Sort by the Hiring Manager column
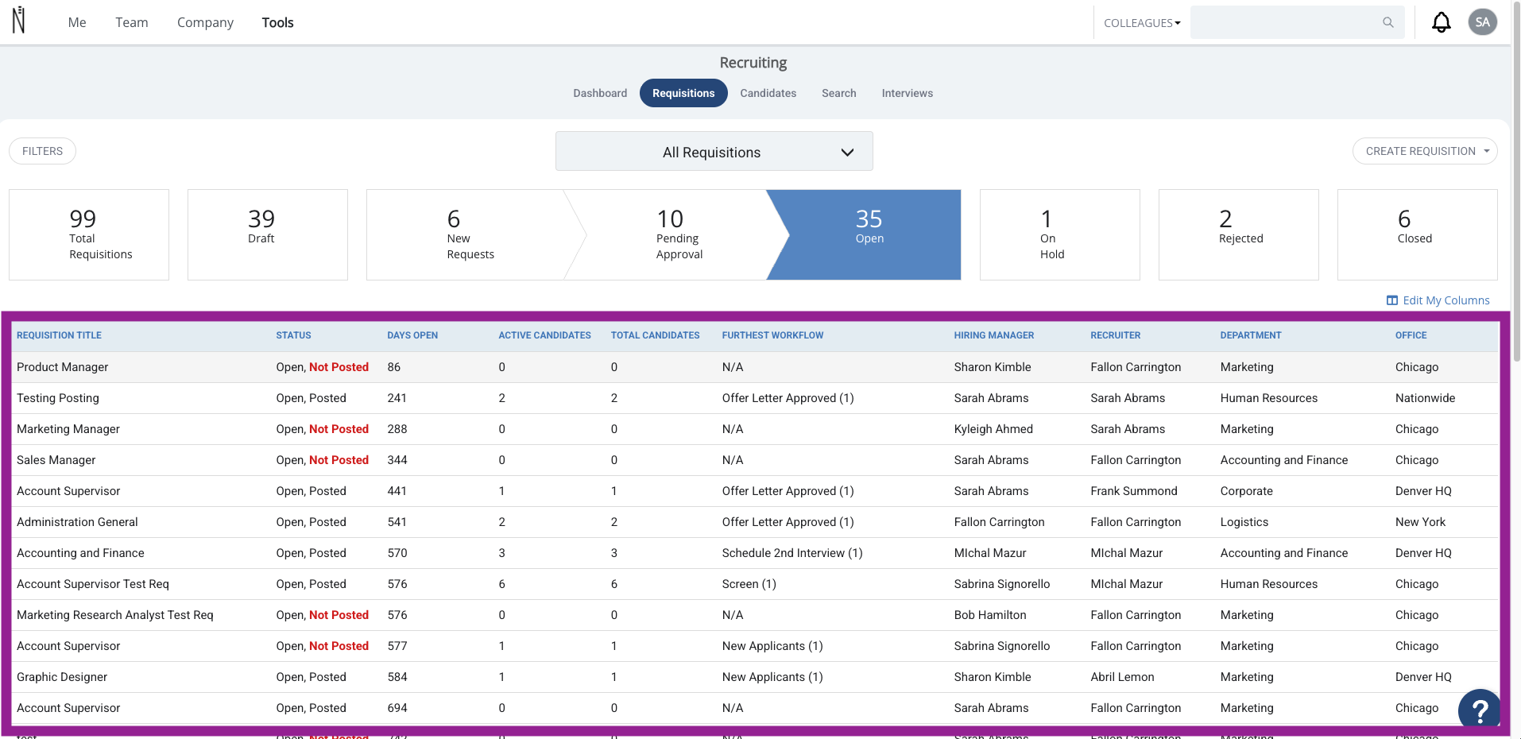1521x739 pixels. coord(993,335)
